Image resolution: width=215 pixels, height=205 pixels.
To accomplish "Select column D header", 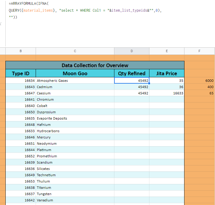I will pyautogui.click(x=132, y=51).
